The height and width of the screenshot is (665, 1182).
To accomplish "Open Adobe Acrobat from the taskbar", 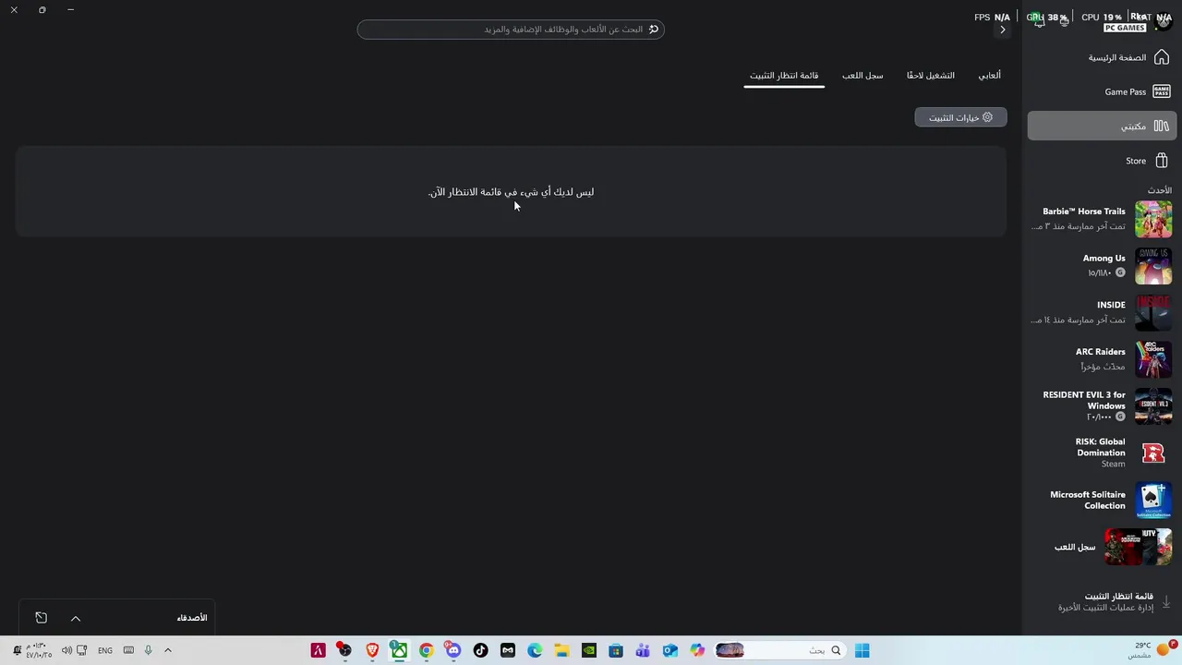I will (x=318, y=650).
